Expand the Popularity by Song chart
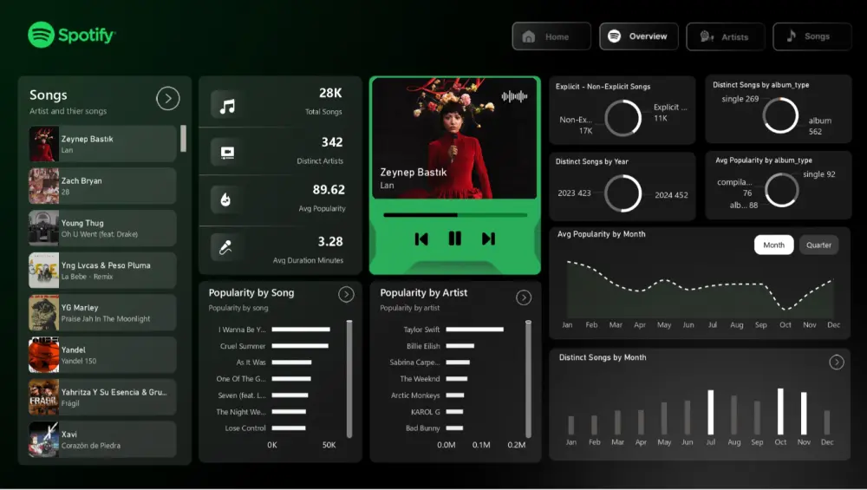The image size is (867, 490). pos(346,294)
